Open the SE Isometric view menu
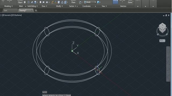The image size is (172, 96). (x=7, y=15)
